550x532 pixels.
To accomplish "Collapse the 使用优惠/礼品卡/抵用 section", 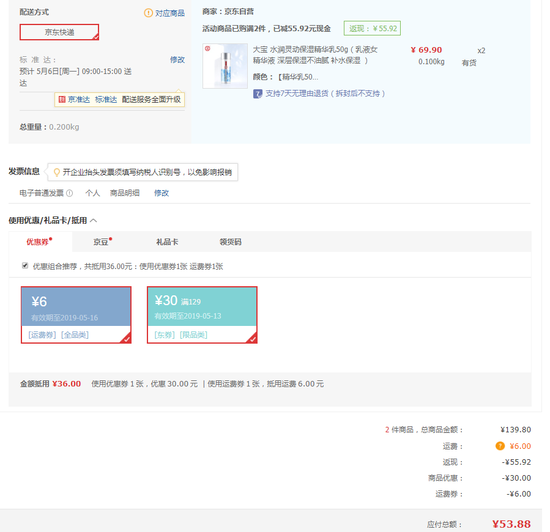I will point(94,221).
